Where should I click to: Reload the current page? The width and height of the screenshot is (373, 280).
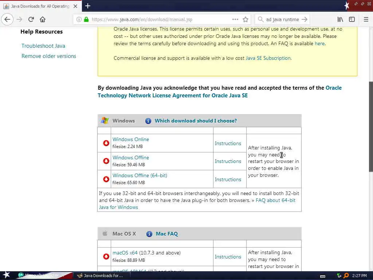coord(31,19)
